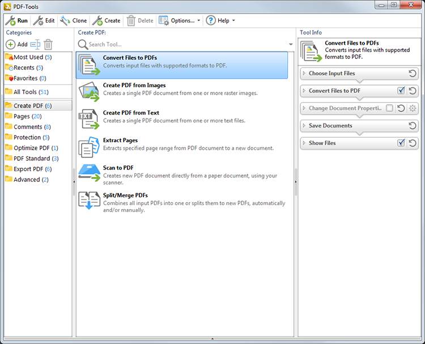Click the Extract Pages title text
The image size is (425, 344).
point(120,141)
